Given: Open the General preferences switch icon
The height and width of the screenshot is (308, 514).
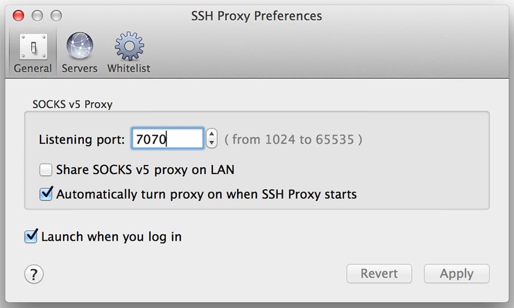Looking at the screenshot, I should tap(33, 47).
